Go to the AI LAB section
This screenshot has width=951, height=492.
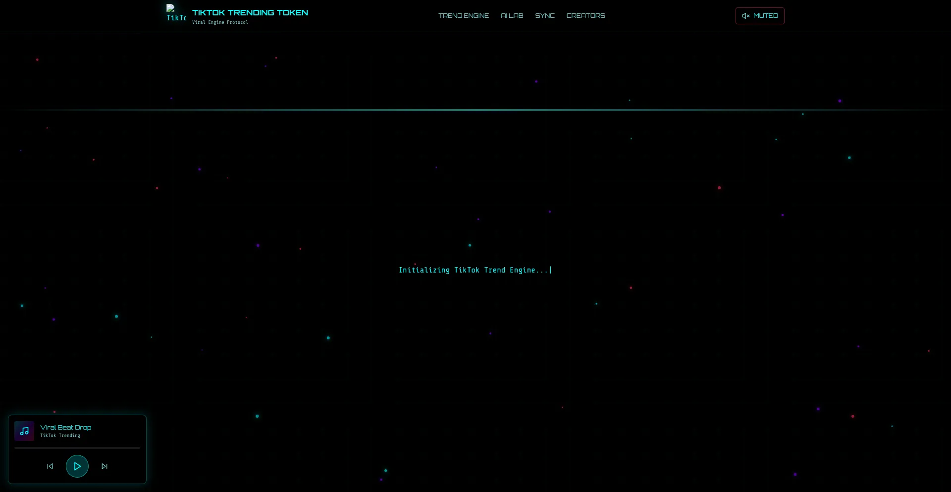pos(512,16)
